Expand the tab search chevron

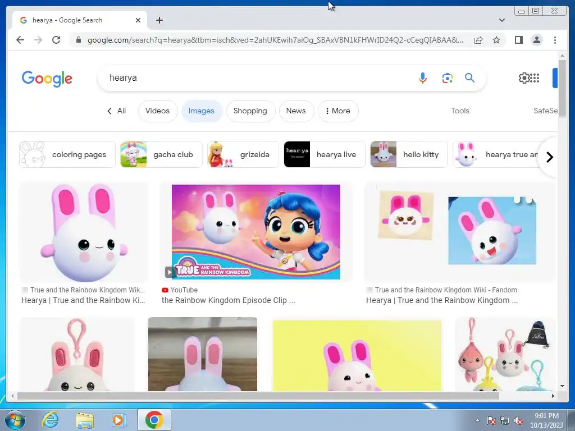502,20
